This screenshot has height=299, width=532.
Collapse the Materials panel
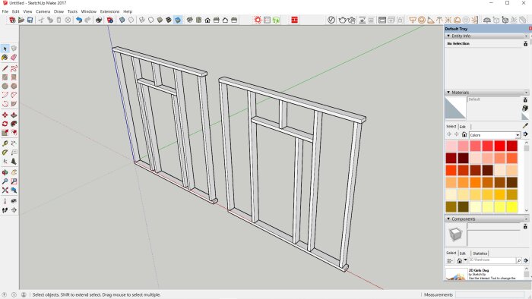(448, 92)
